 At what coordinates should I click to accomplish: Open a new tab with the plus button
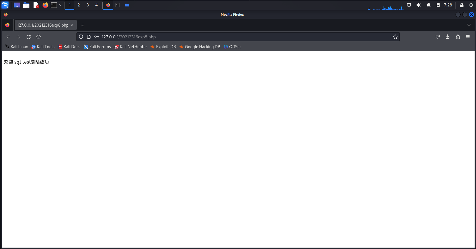coord(83,25)
